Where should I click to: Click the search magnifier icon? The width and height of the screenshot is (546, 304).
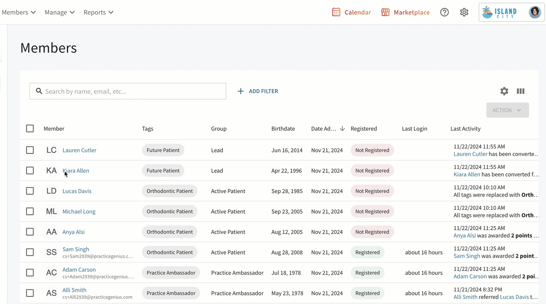[x=39, y=91]
